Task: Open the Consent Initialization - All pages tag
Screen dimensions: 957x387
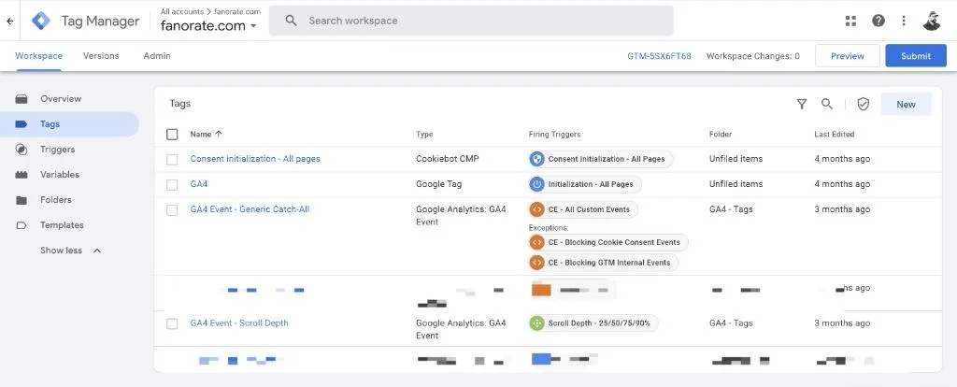Action: coord(255,159)
